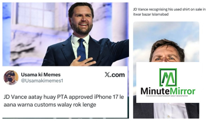Click the Usama ki Memes profile avatar
This screenshot has height=121, width=212.
(x=11, y=77)
